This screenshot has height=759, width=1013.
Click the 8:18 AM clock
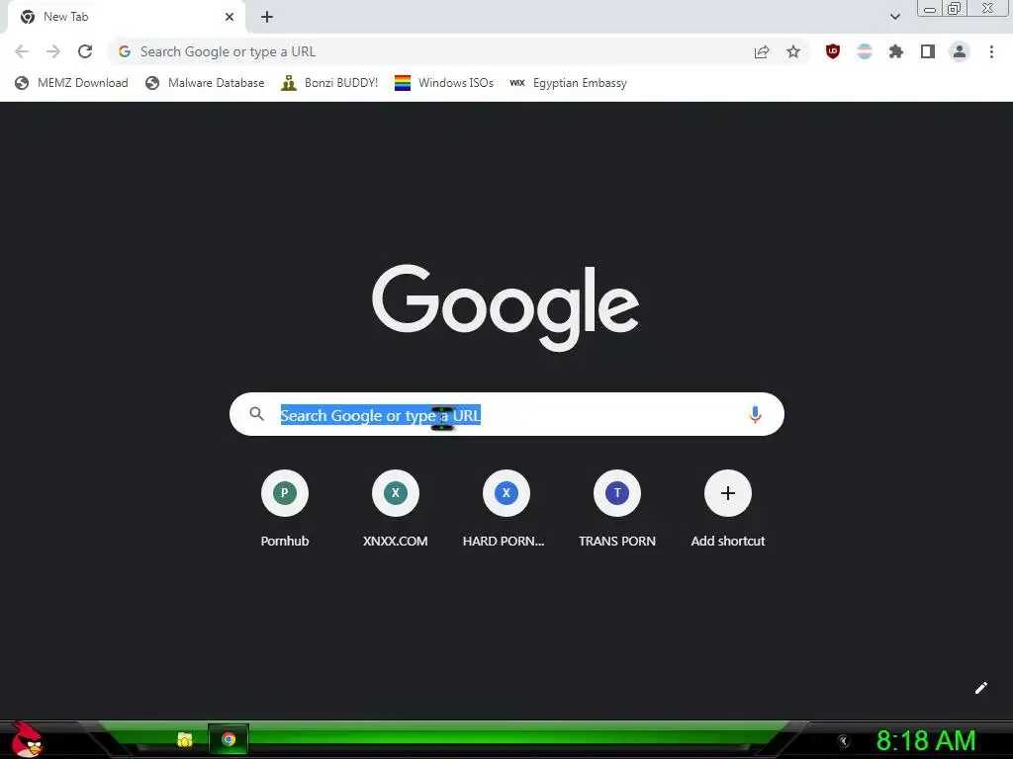(x=926, y=740)
